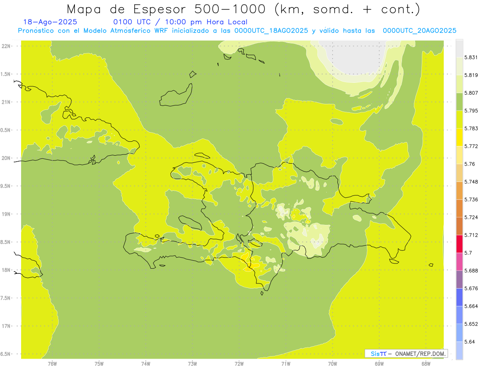Click the red legend swatch between 5.712 and 5.7
This screenshot has width=478, height=369.
click(x=459, y=244)
